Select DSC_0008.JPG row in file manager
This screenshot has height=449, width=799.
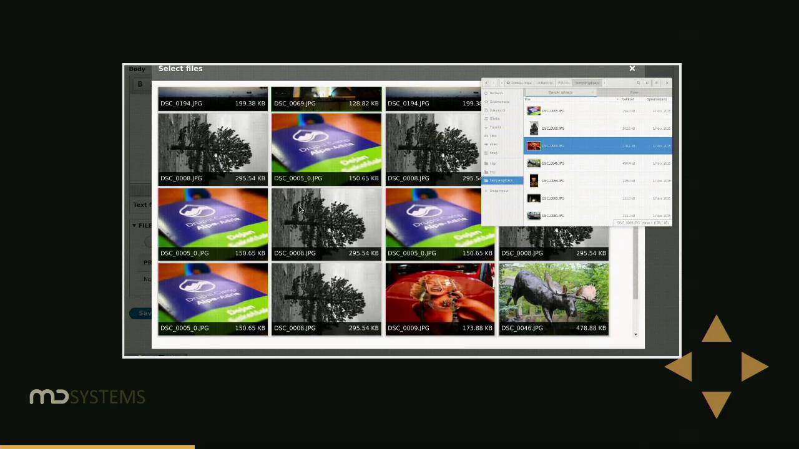coord(598,128)
